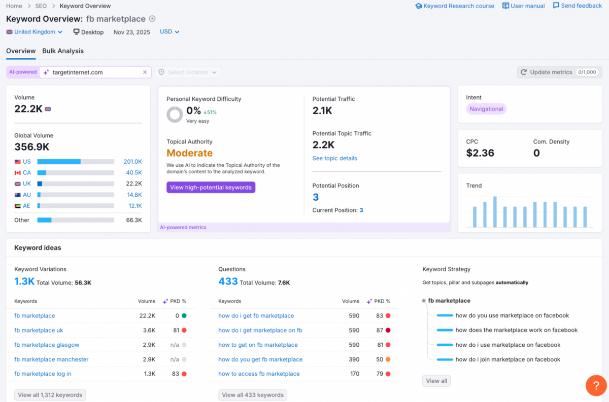Switch to the Overview tab

21,51
